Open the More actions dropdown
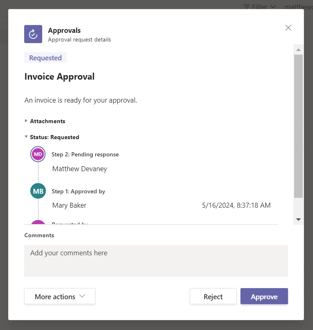The height and width of the screenshot is (330, 313). (59, 296)
